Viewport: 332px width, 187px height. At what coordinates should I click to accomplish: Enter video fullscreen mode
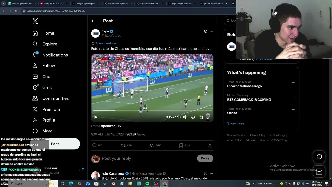(208, 117)
